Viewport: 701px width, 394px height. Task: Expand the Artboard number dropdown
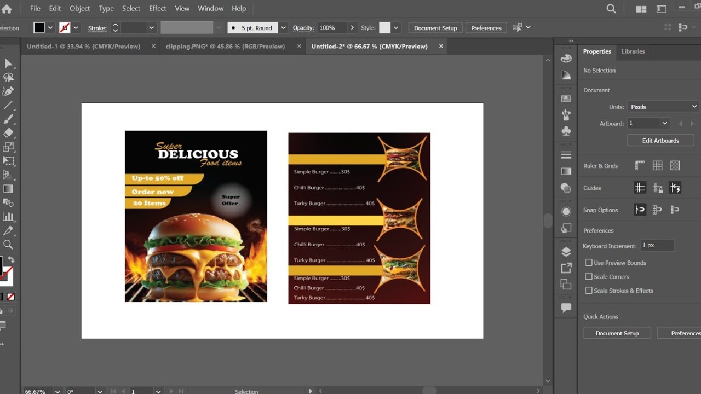tap(665, 123)
